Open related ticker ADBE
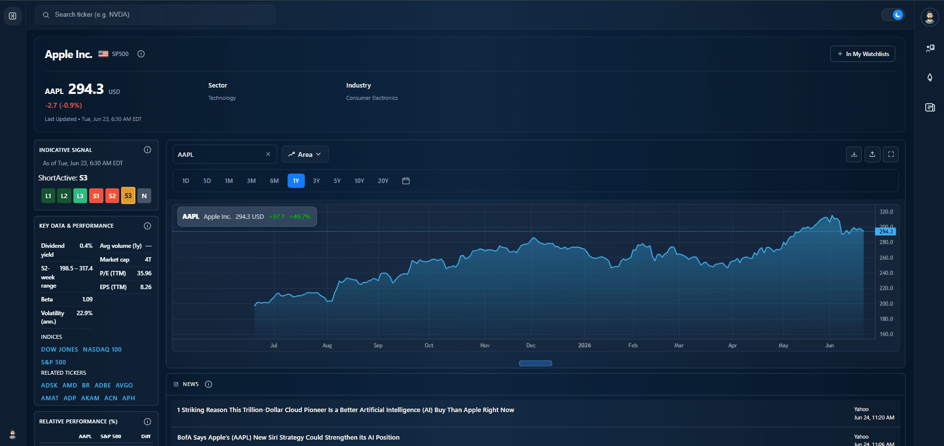 pyautogui.click(x=102, y=386)
